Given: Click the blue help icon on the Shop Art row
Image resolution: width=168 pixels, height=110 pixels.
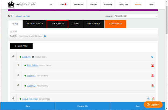Looking at the screenshot, I should 152,57.
